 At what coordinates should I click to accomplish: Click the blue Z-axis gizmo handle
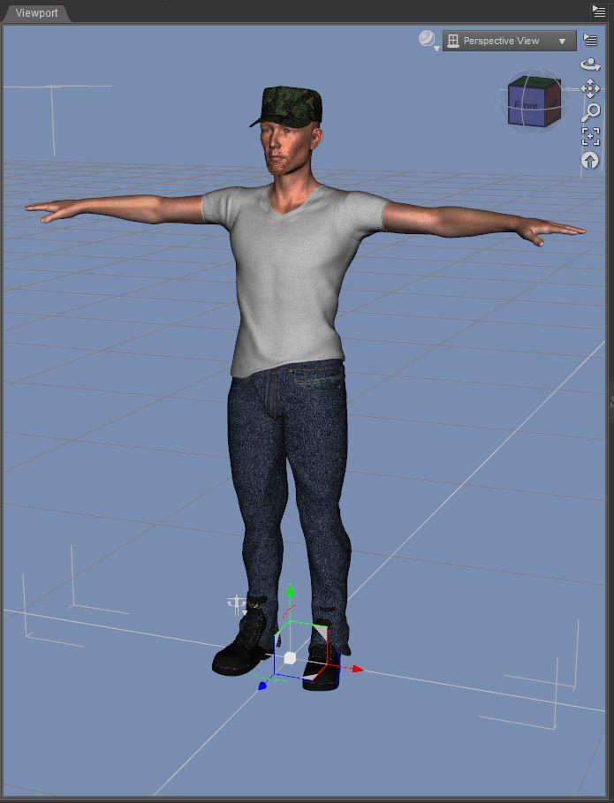click(262, 686)
